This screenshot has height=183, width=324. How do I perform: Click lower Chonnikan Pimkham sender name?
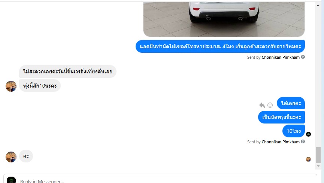[281, 142]
